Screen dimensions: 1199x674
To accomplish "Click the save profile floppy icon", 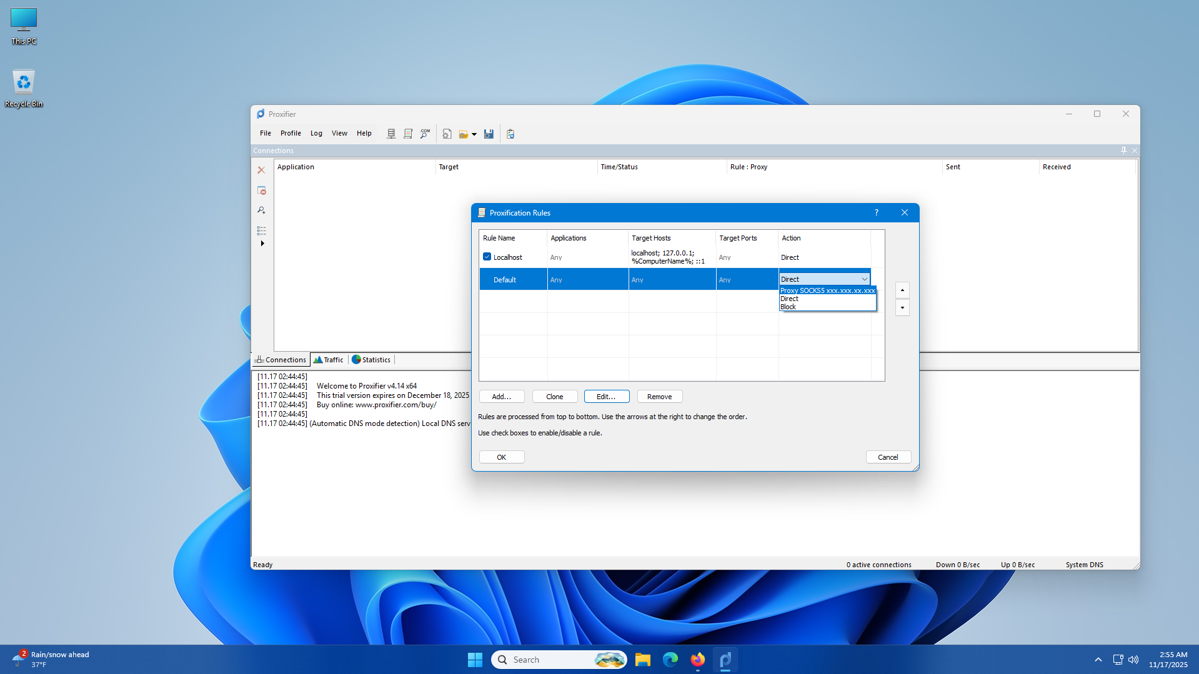I will pos(489,134).
